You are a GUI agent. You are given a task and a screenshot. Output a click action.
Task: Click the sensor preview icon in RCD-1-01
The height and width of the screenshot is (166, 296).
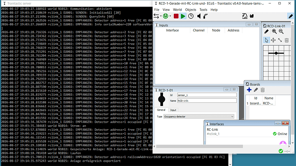162,99
